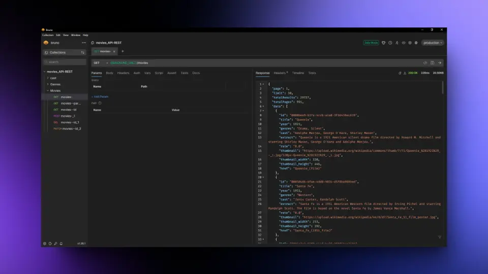Open the notifications bell at sidebar bottom

click(61, 244)
